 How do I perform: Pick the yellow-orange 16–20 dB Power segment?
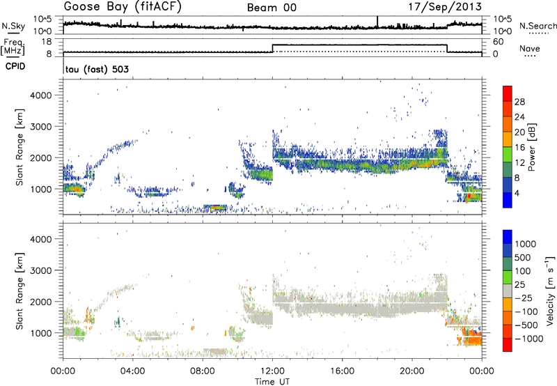(508, 139)
